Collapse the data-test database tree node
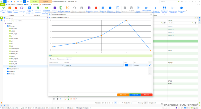The image size is (201, 109). point(4,23)
